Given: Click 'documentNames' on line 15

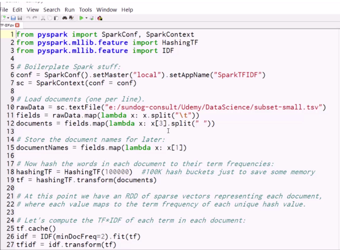Looking at the screenshot, I should point(42,148).
